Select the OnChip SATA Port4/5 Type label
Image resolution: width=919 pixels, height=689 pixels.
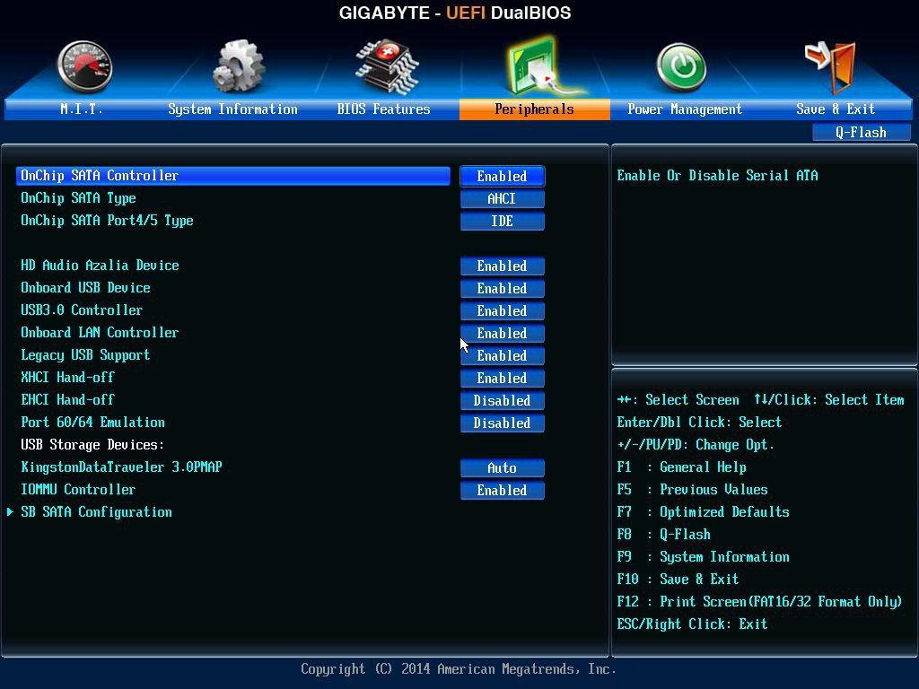pos(108,221)
